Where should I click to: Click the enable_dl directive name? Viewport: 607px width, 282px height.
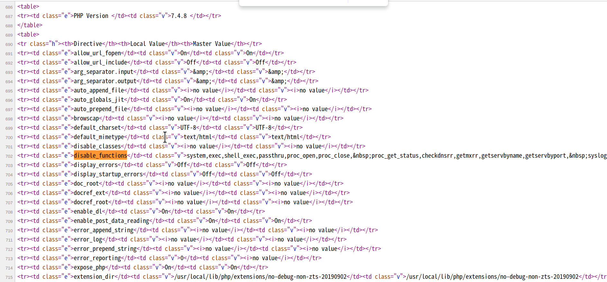tap(87, 211)
